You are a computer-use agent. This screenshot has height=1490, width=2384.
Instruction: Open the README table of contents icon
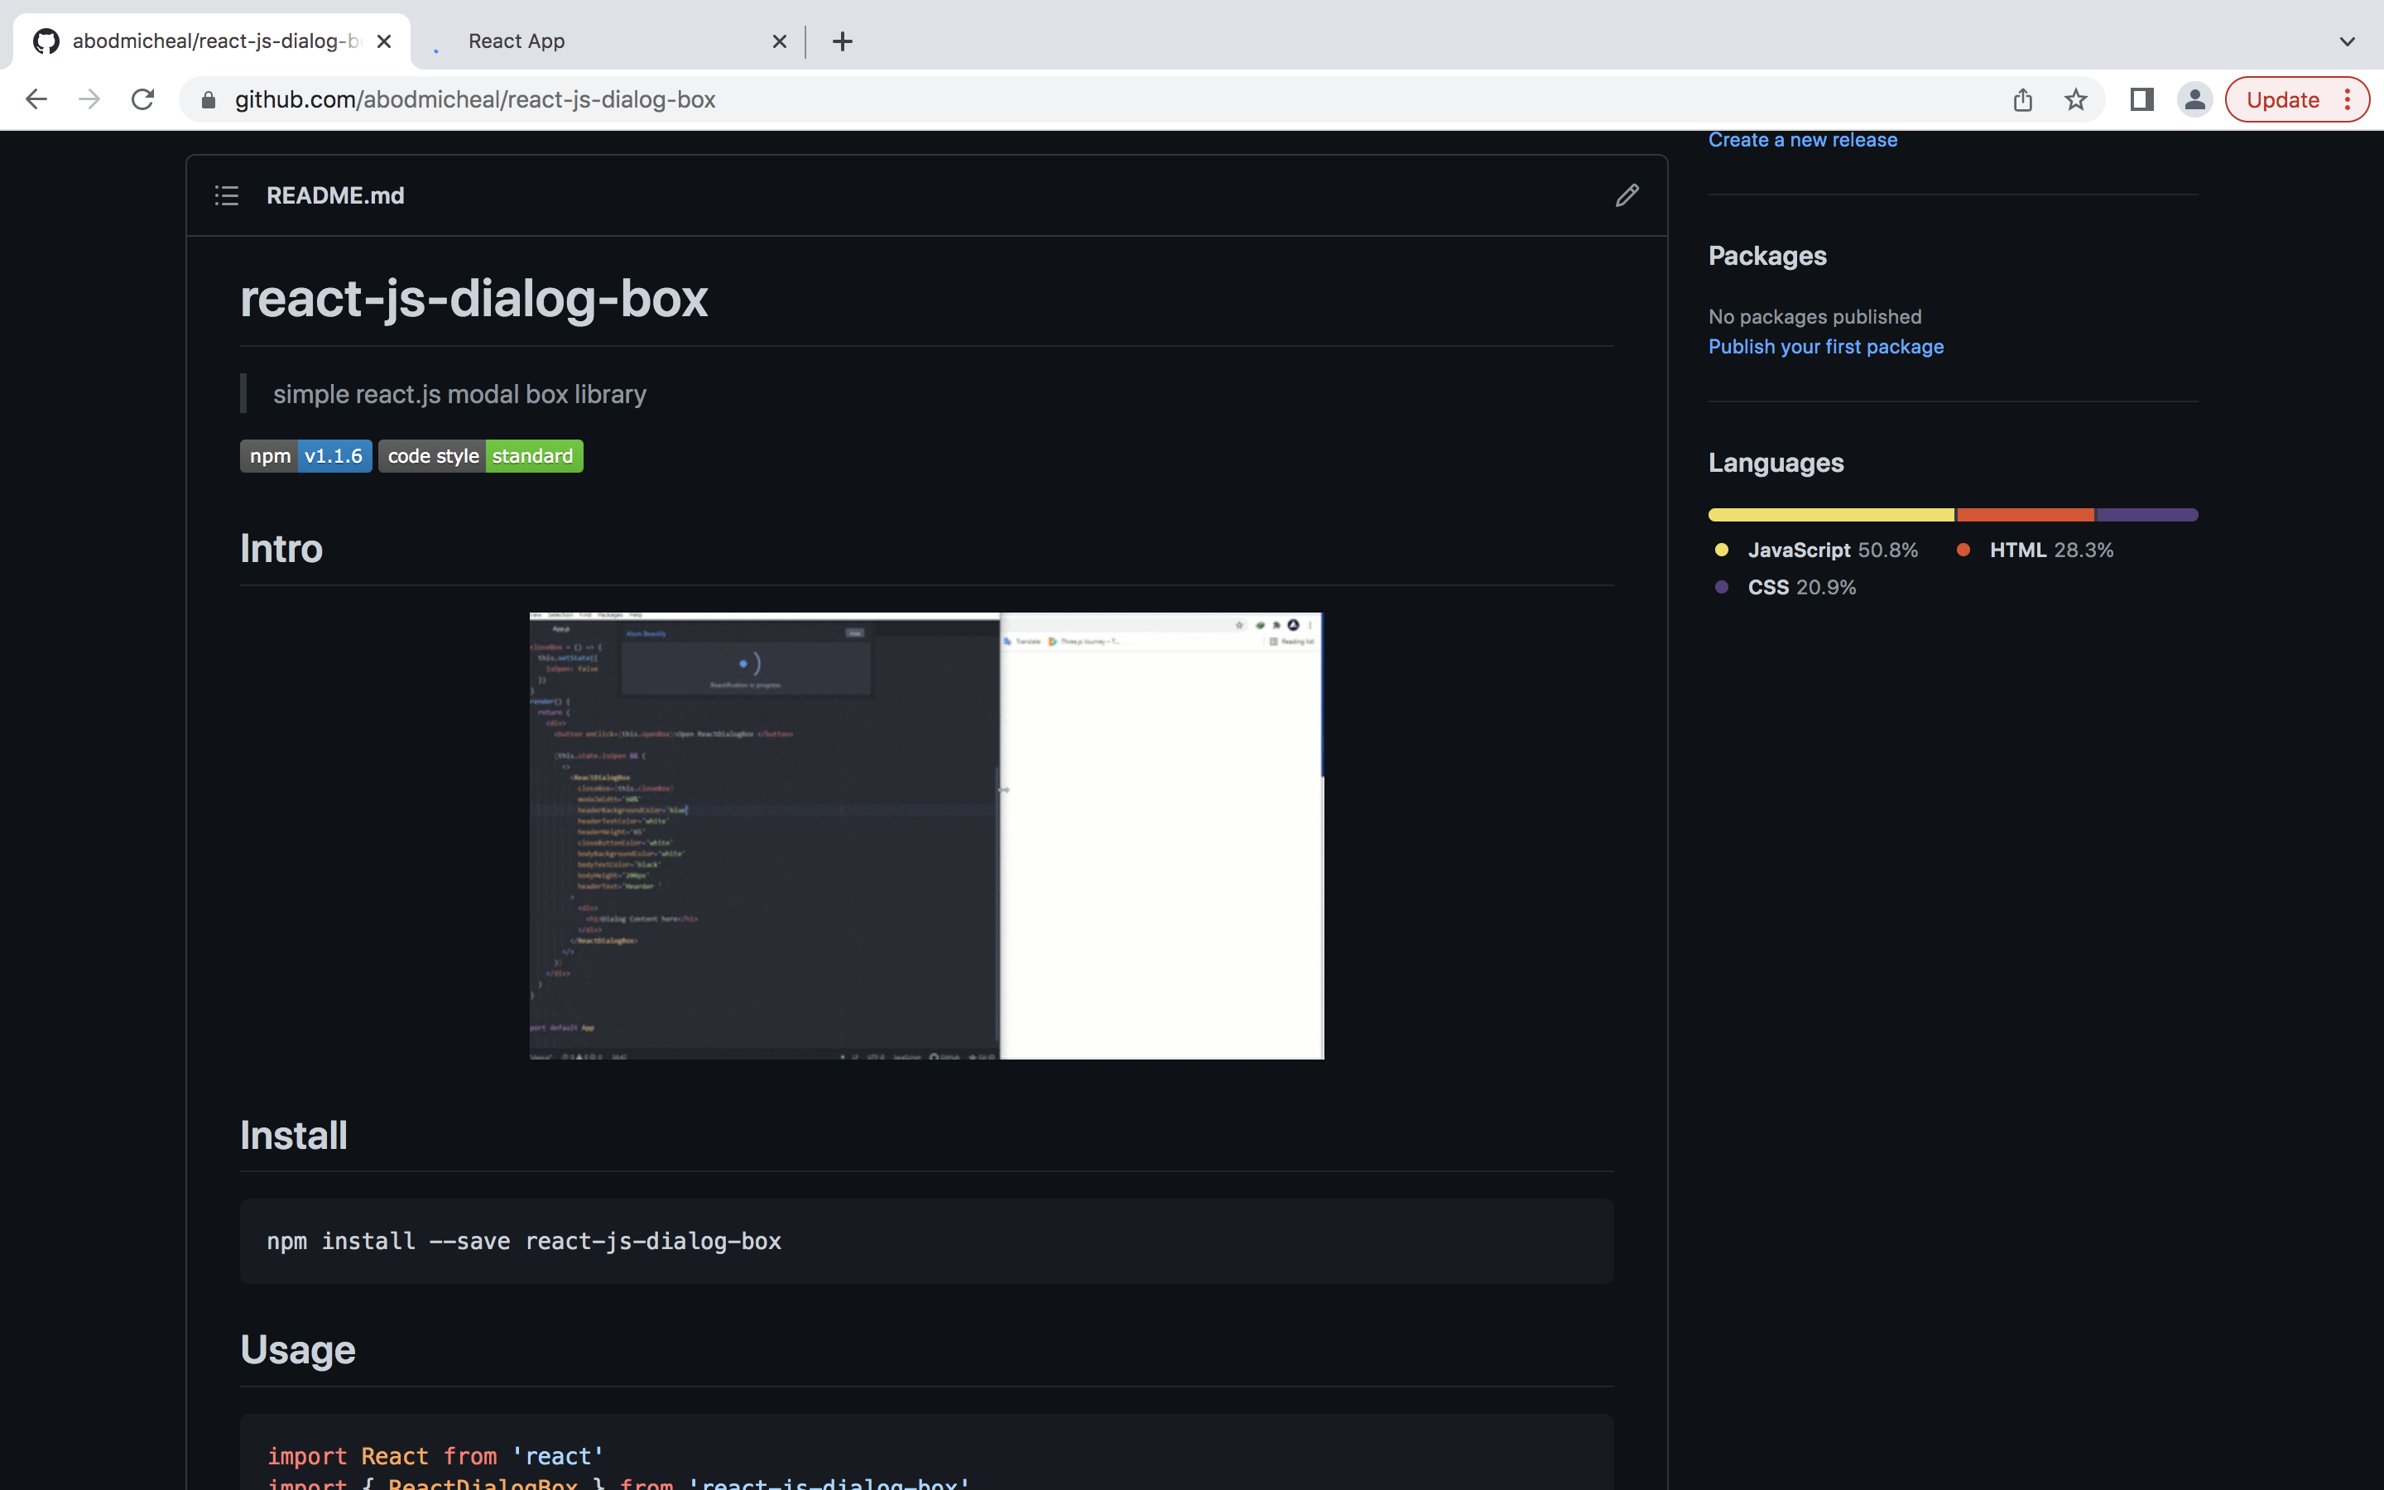(227, 195)
